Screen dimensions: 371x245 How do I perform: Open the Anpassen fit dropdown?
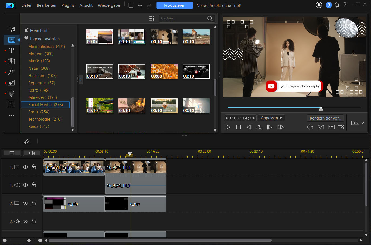(x=271, y=118)
